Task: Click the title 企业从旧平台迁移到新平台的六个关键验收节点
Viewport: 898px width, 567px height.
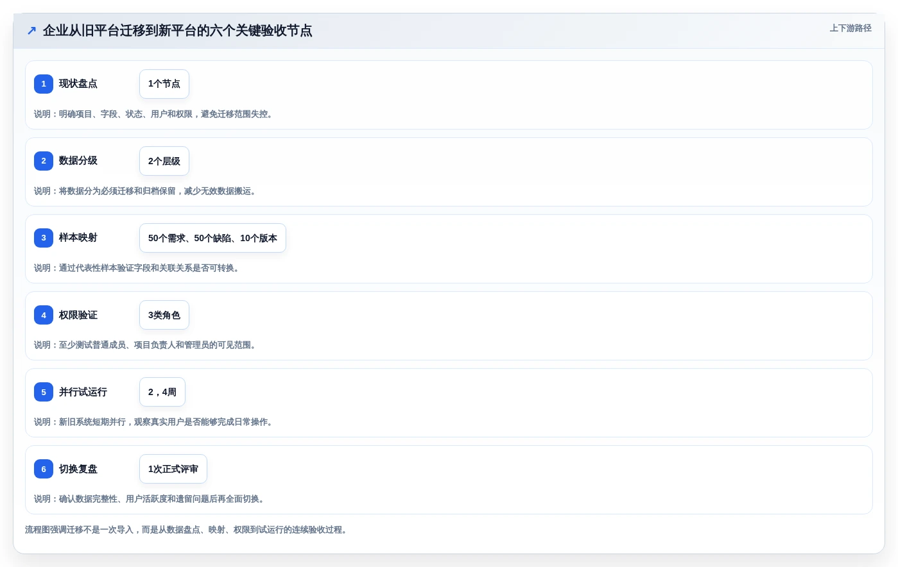Action: pyautogui.click(x=177, y=30)
